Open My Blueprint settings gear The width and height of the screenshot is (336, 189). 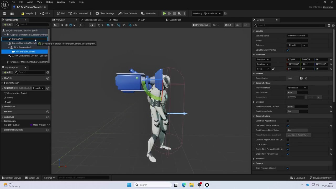pos(48,72)
